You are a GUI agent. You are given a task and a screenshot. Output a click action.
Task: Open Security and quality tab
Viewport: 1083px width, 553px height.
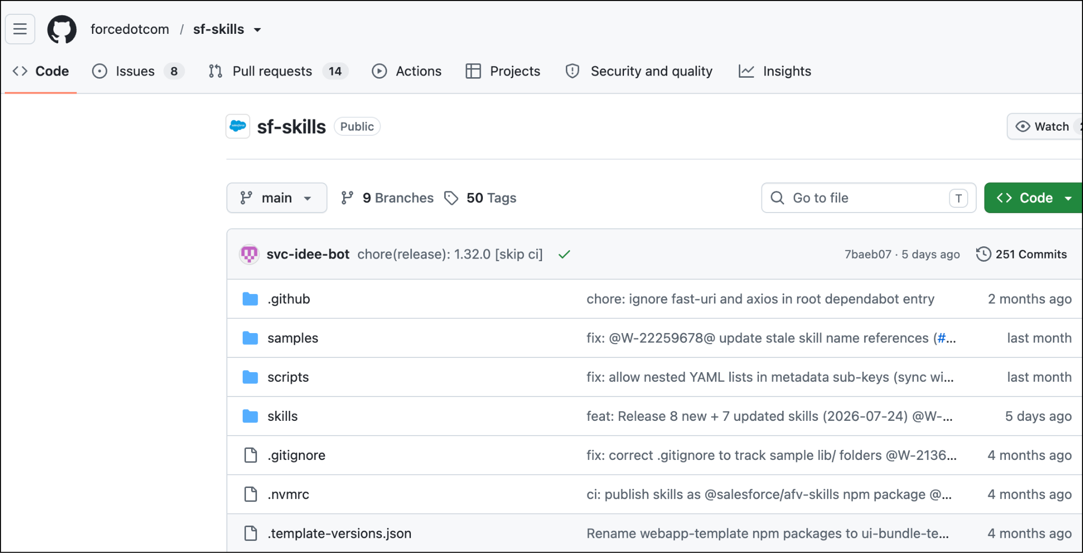[x=639, y=71]
